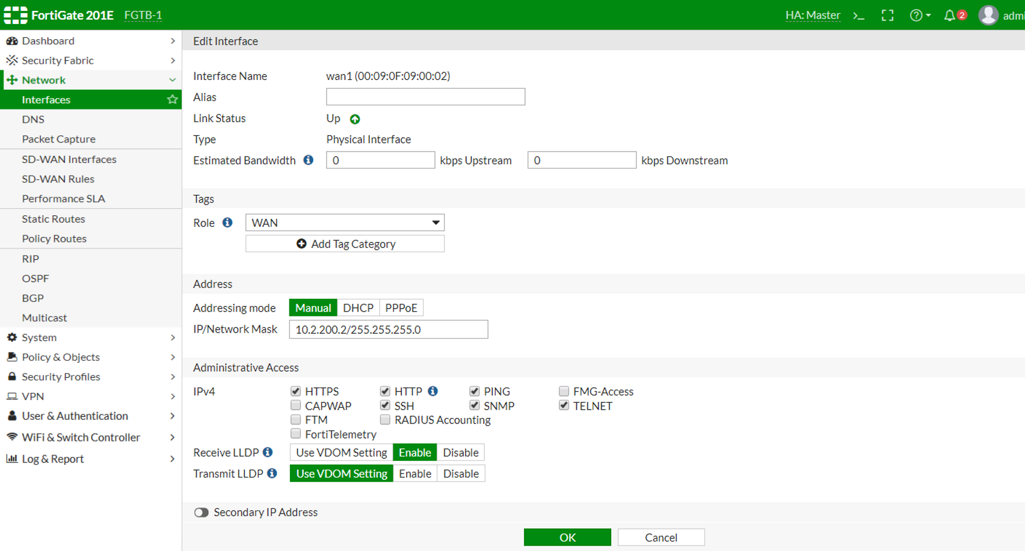The height and width of the screenshot is (551, 1025).
Task: Click the System gear icon
Action: click(12, 337)
